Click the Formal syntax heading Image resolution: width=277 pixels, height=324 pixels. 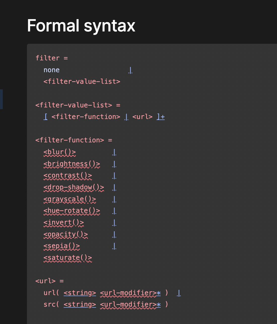tap(81, 26)
